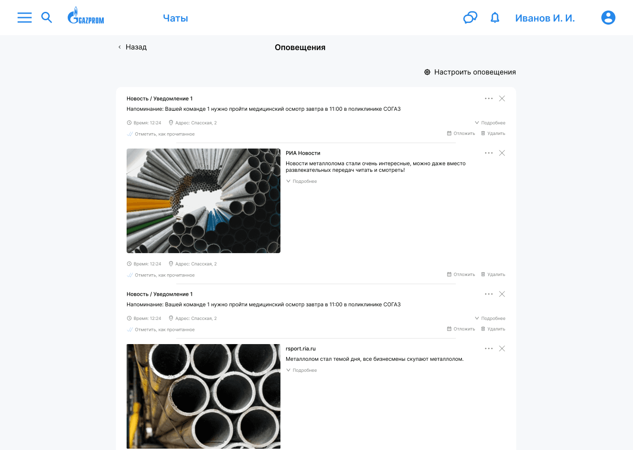This screenshot has width=633, height=450.
Task: Open chat bubbles icon in header
Action: click(x=470, y=18)
